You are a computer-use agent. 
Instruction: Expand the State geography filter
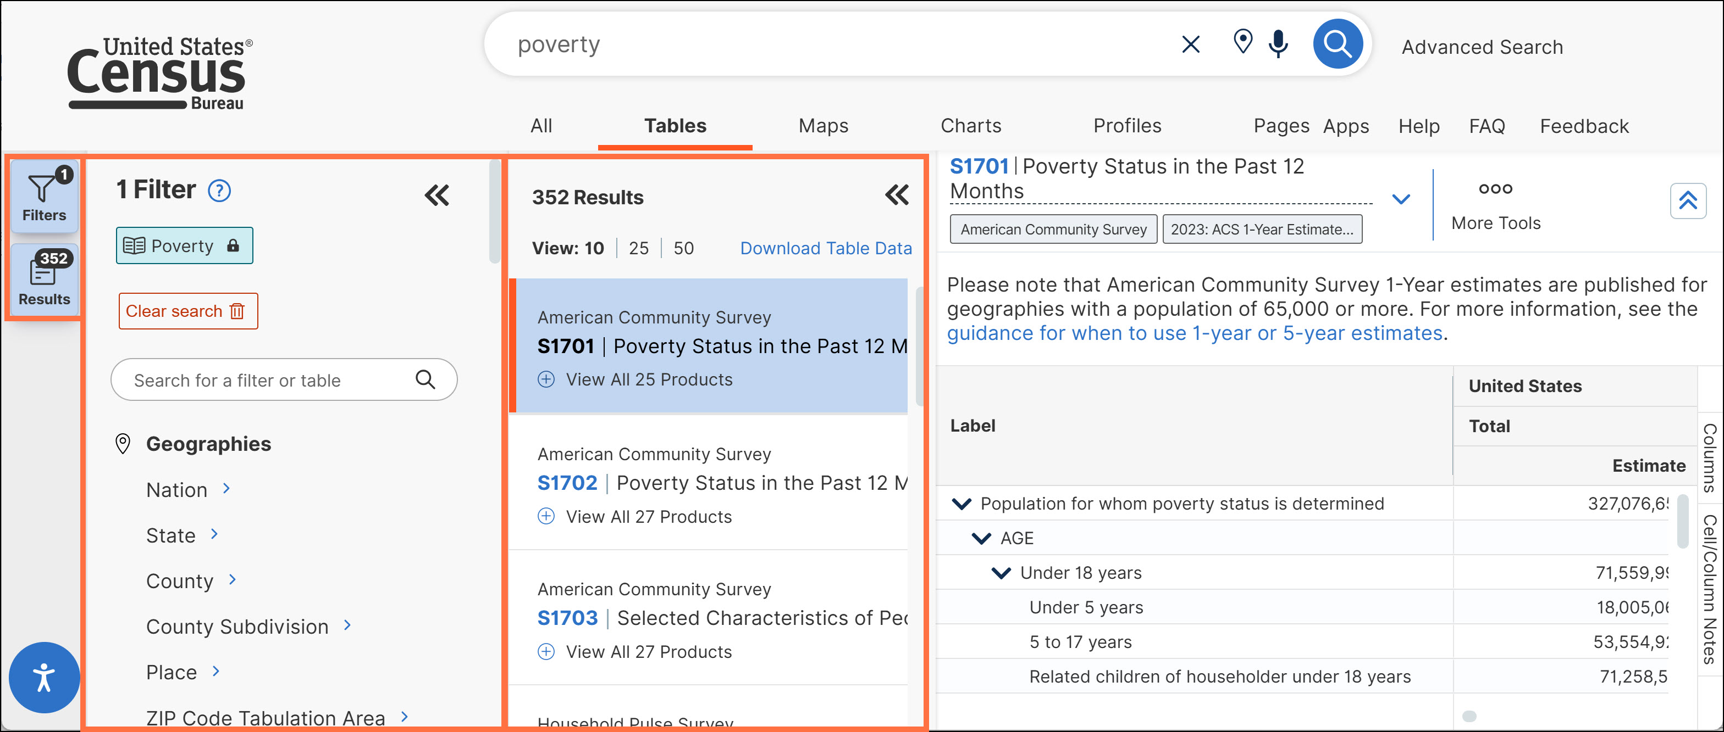tap(182, 535)
